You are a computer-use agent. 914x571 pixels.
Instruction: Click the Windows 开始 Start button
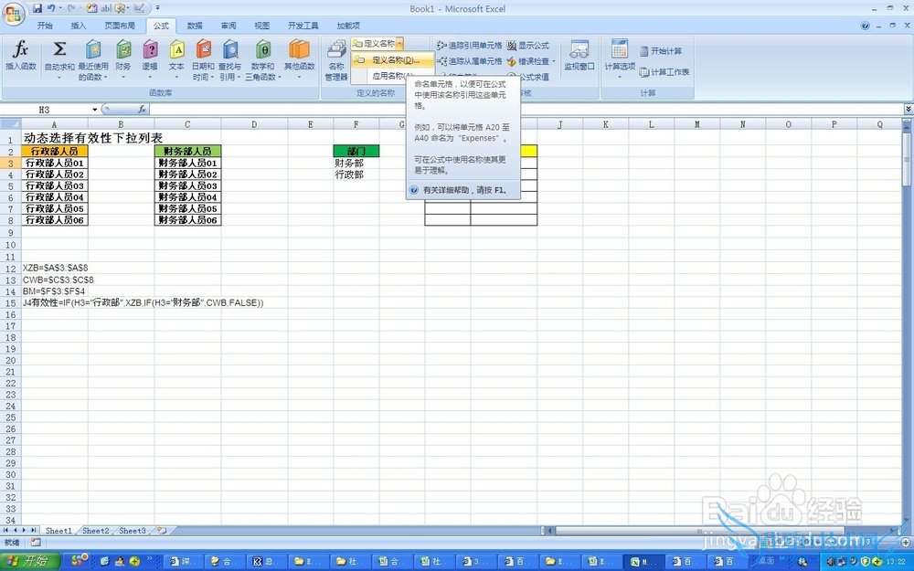29,561
